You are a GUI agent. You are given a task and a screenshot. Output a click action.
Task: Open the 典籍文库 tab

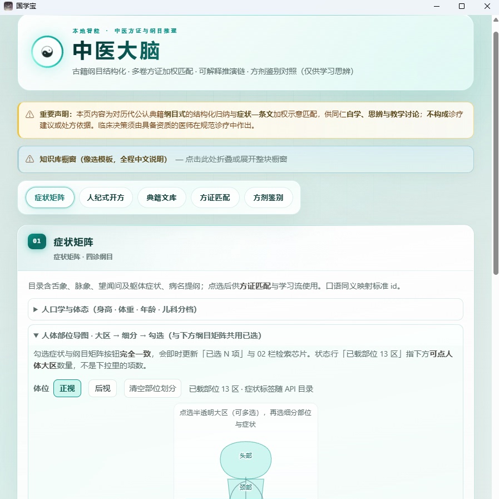coord(162,197)
